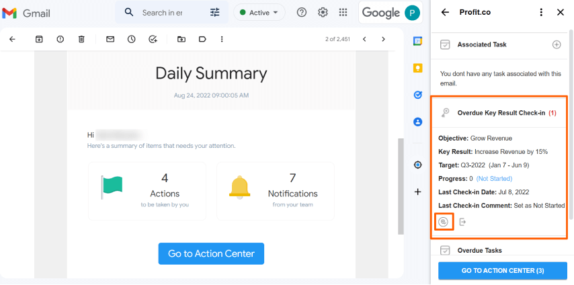Open Gmail support help icon
The image size is (574, 285).
coord(302,13)
